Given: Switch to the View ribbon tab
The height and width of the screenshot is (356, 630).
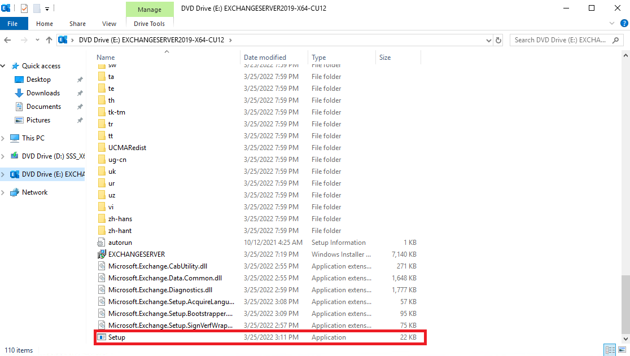Looking at the screenshot, I should pyautogui.click(x=109, y=23).
